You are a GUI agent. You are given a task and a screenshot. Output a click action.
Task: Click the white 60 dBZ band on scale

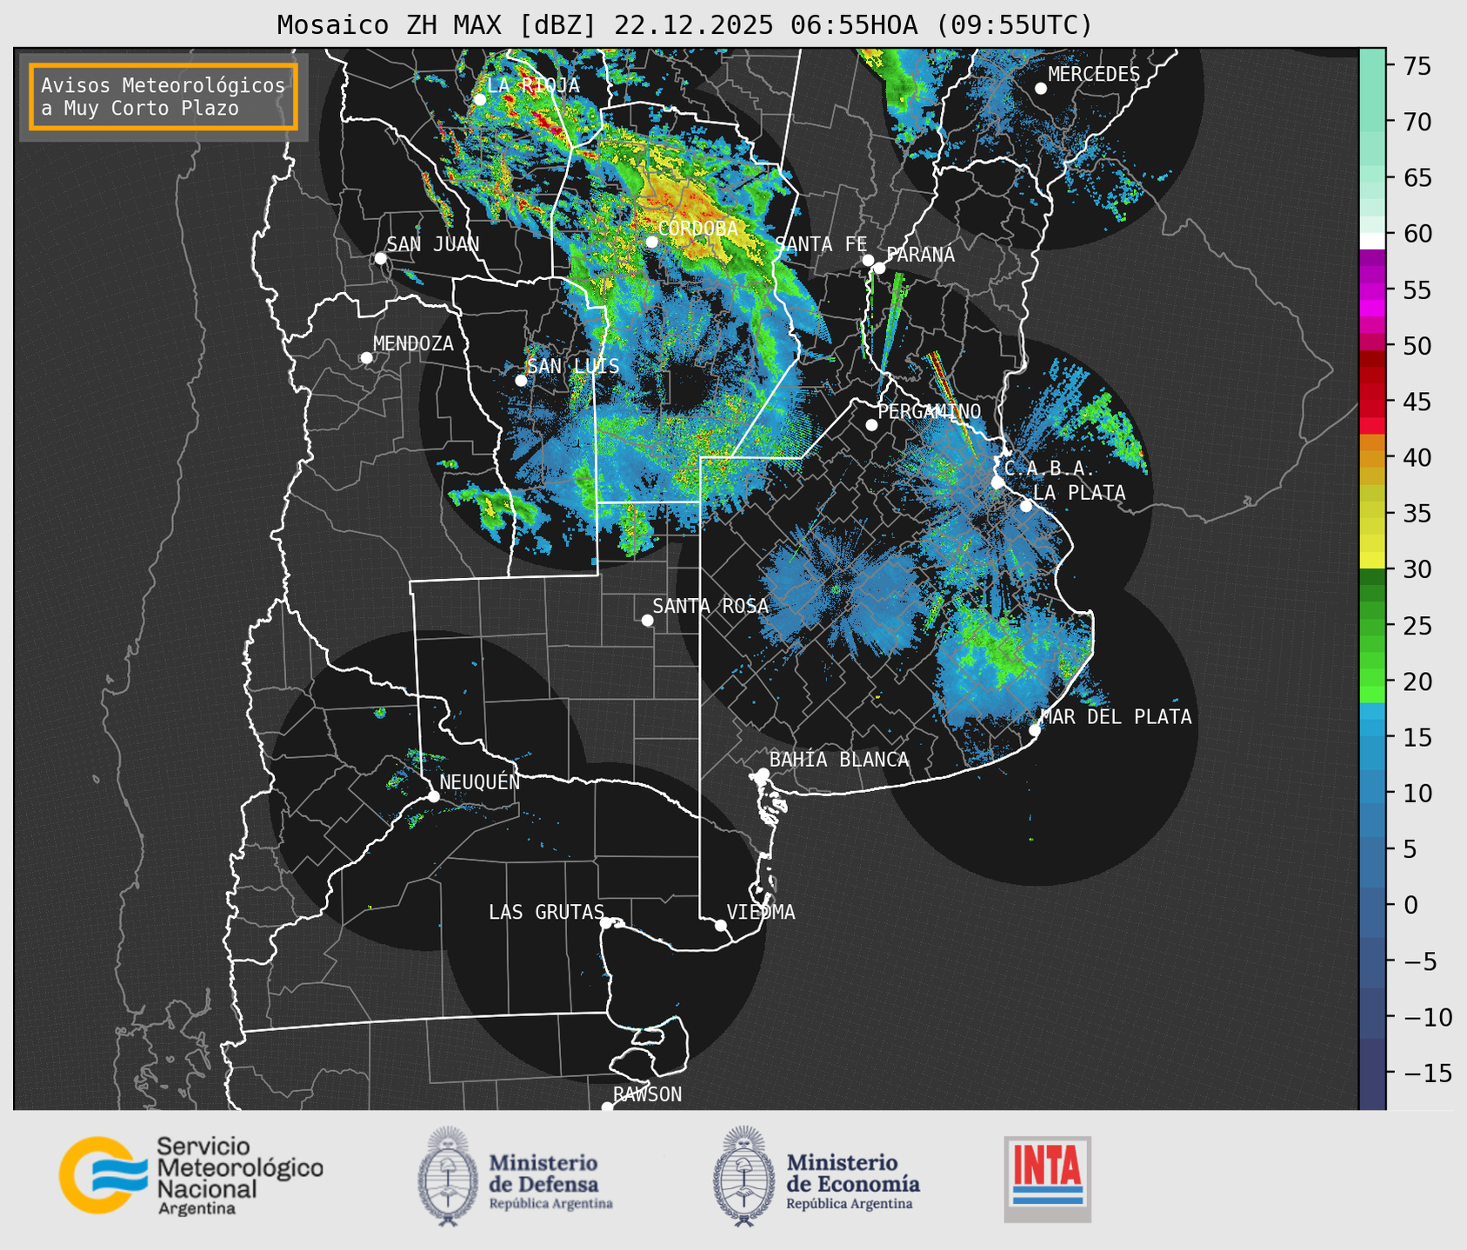tap(1372, 241)
